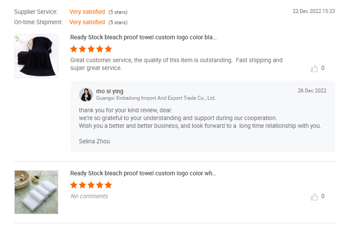Click mo si ying's profile avatar

86,94
